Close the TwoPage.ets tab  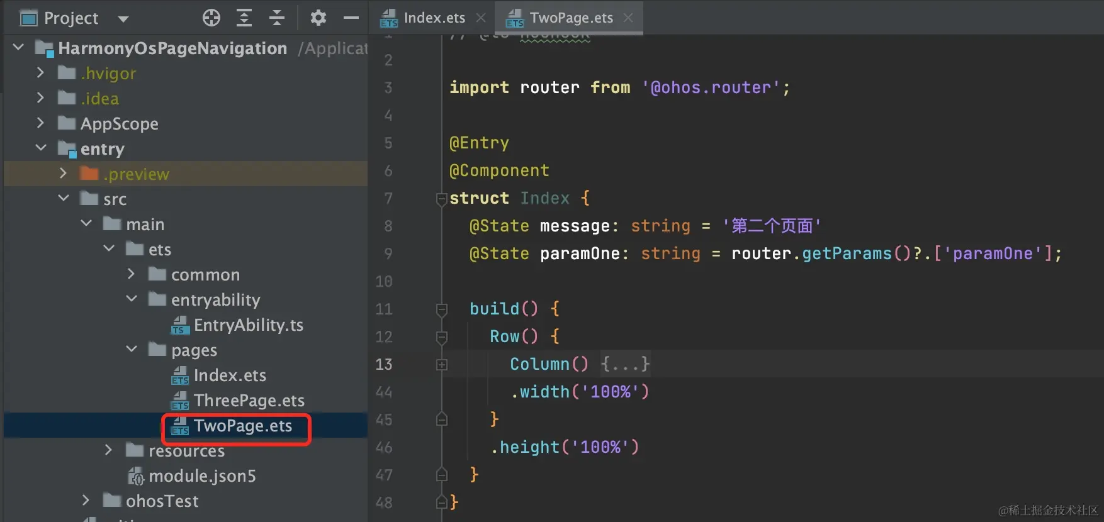[628, 18]
